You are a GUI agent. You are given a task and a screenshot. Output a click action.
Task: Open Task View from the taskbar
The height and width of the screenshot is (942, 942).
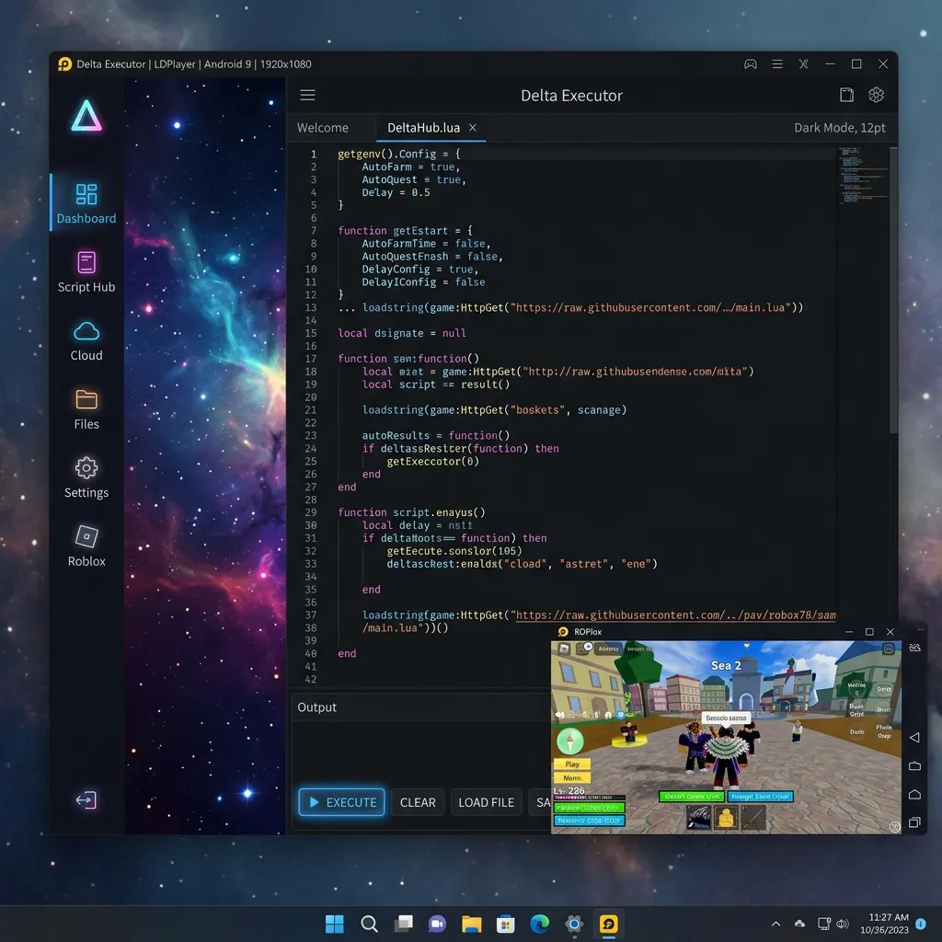click(x=403, y=924)
